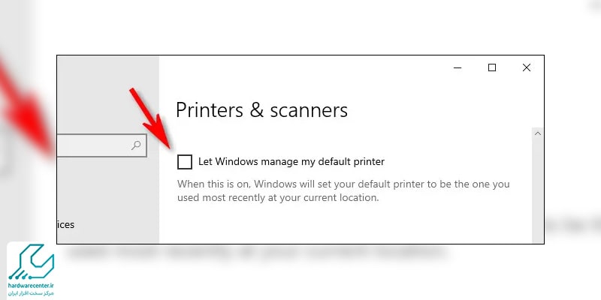Maximize the Settings window
The width and height of the screenshot is (601, 300).
[x=492, y=67]
